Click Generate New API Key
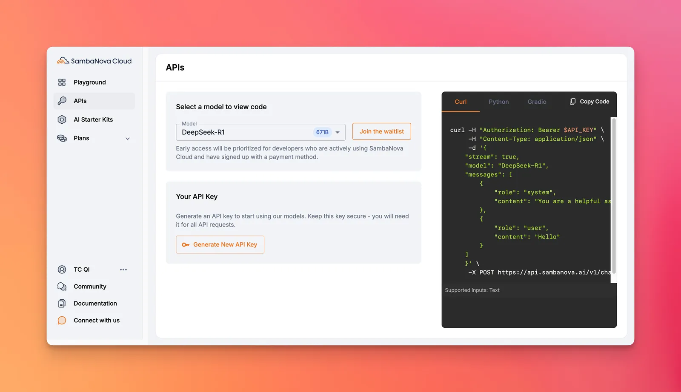 [220, 244]
